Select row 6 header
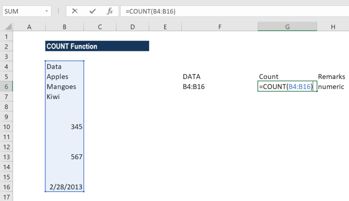 point(7,86)
